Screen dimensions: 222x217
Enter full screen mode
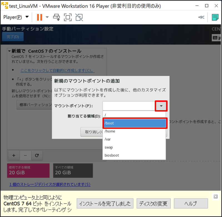(68, 17)
